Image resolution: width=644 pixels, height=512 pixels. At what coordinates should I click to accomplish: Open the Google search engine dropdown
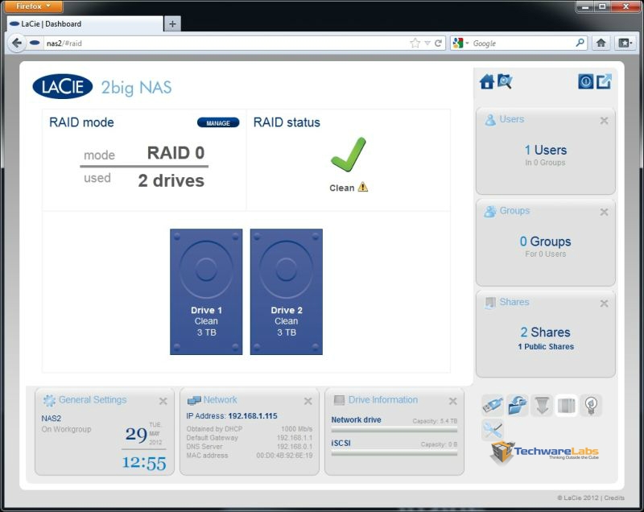[461, 43]
